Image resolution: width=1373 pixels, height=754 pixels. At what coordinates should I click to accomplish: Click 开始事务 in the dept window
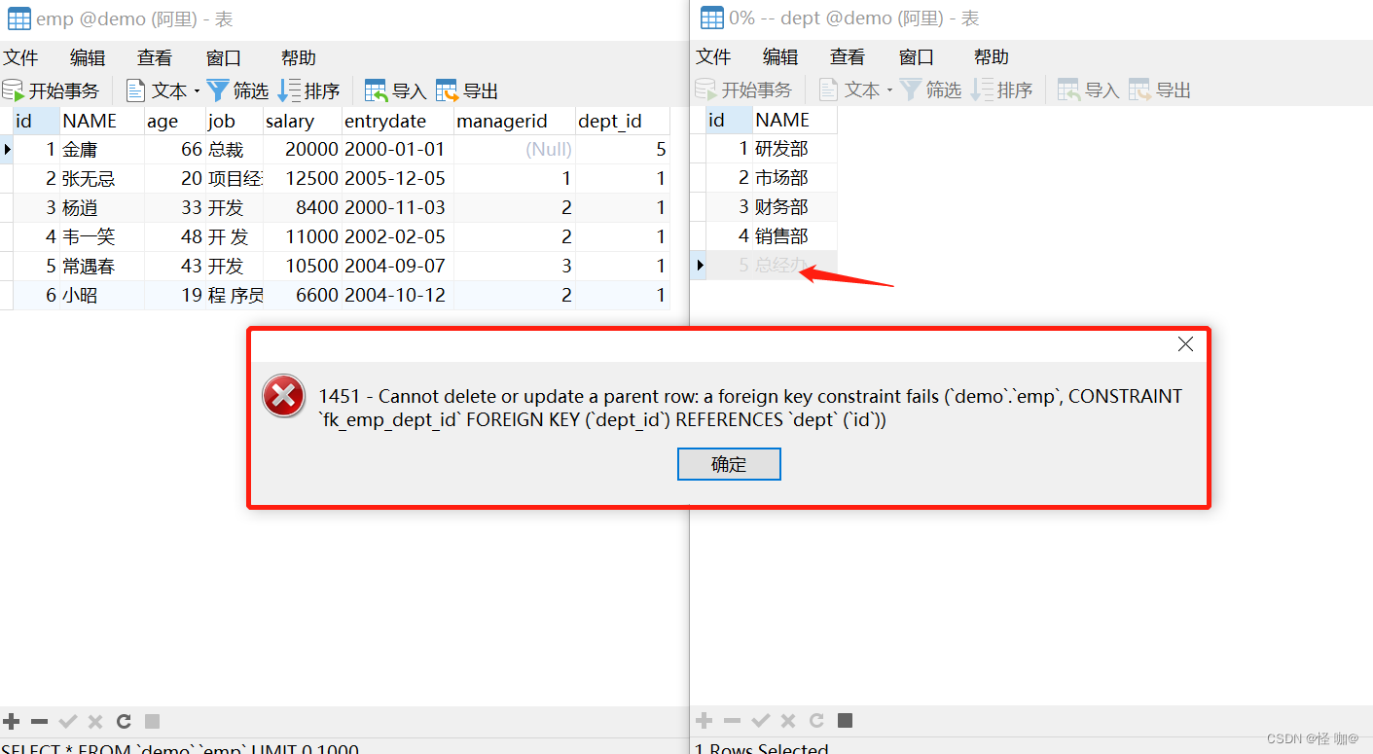(744, 90)
